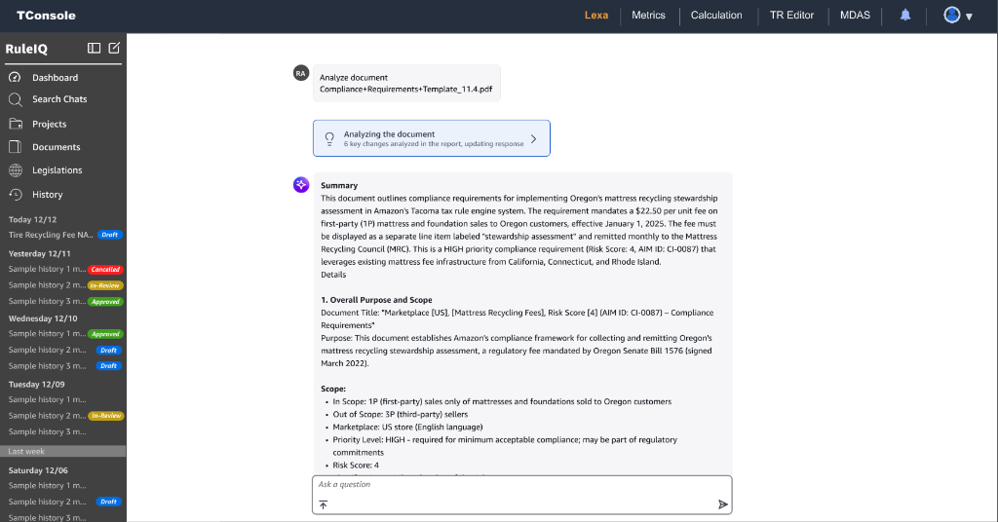Select the Calculation tab
This screenshot has width=998, height=522.
click(x=716, y=16)
